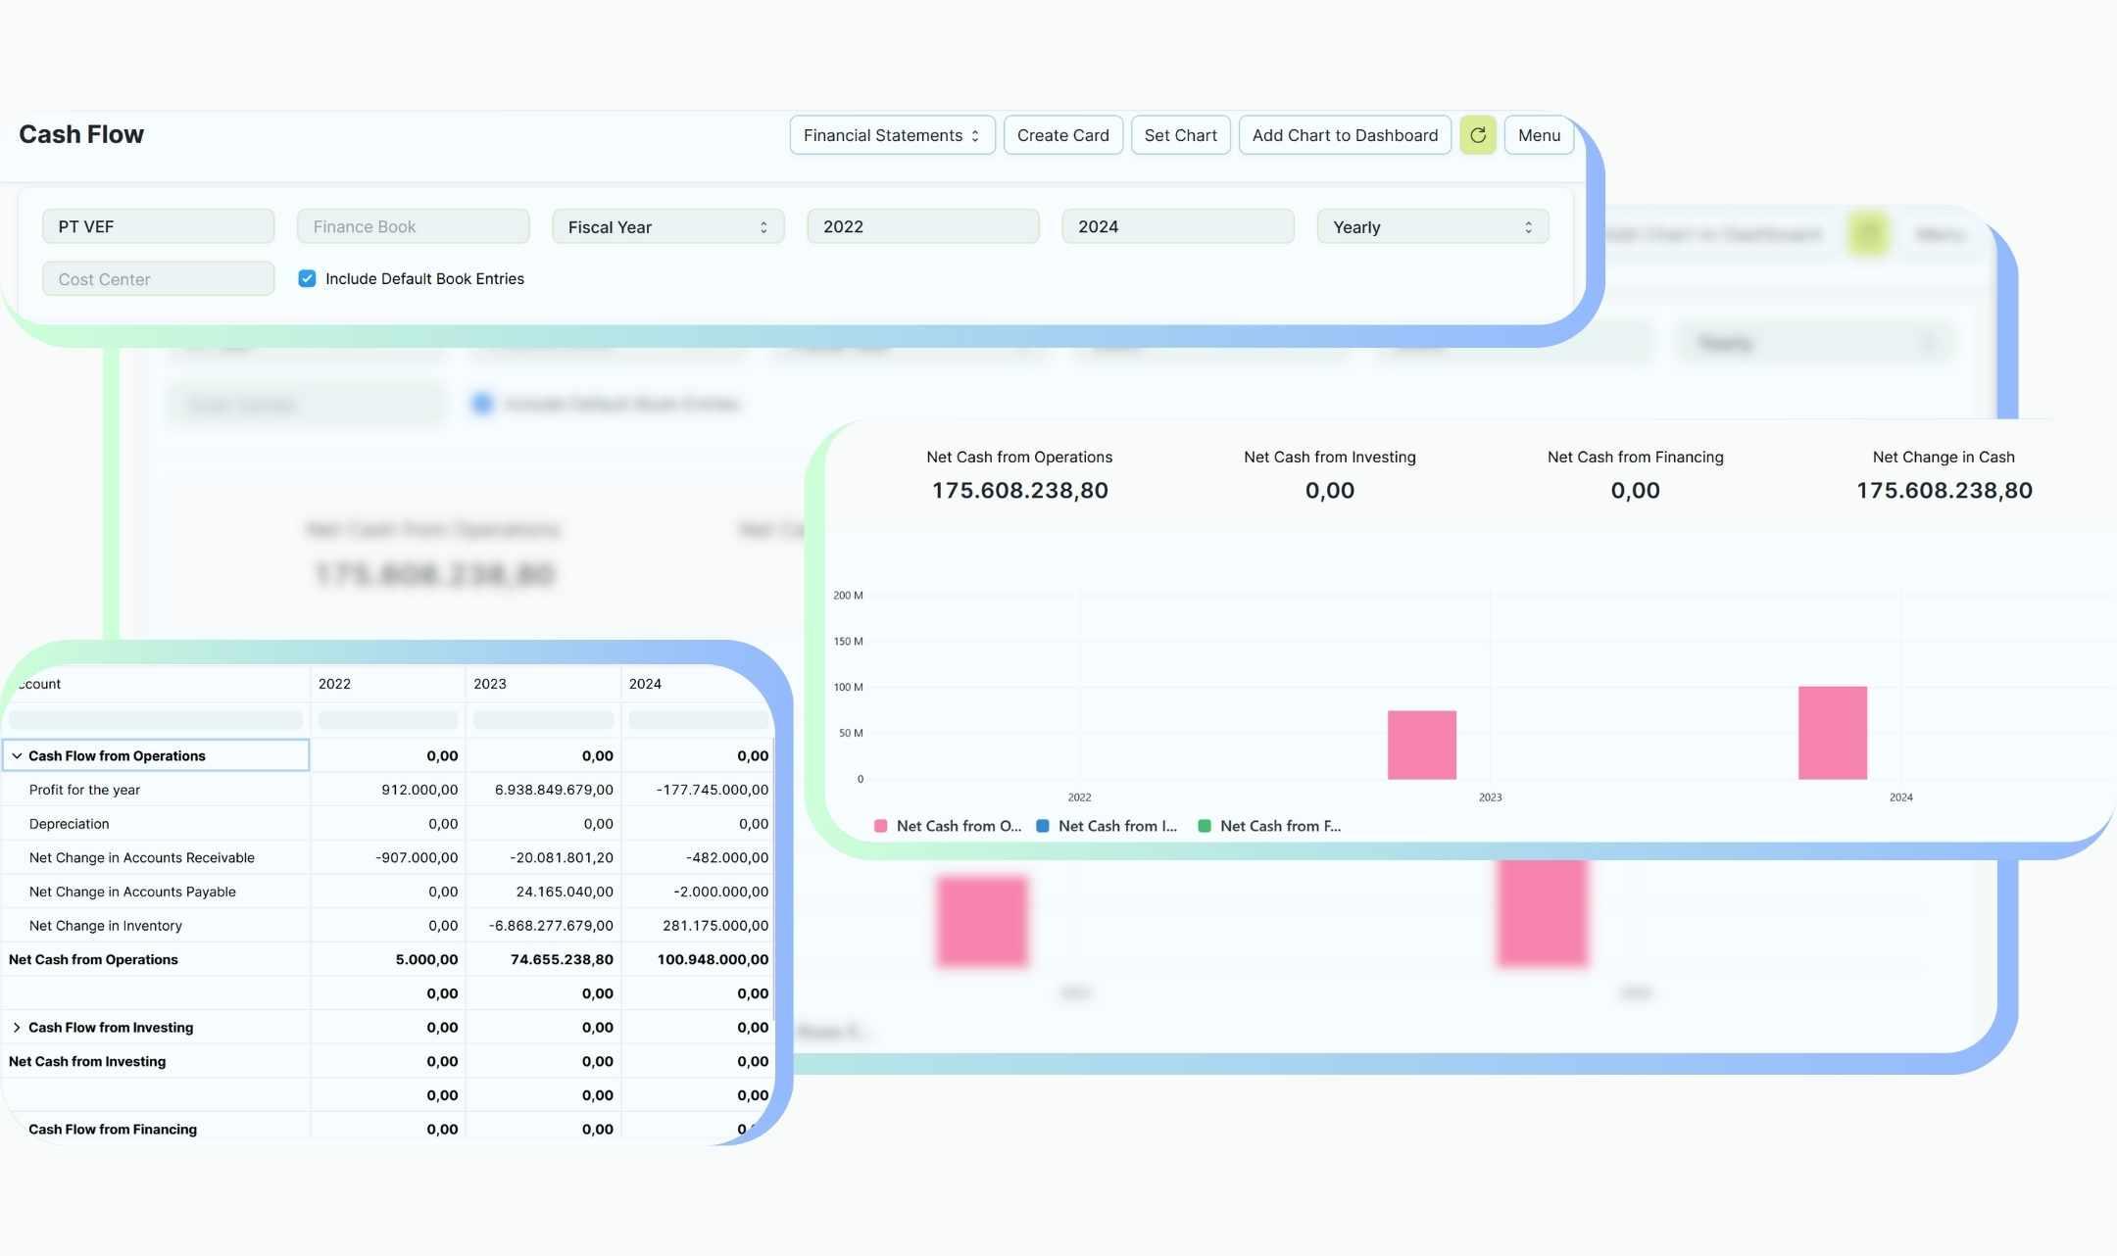
Task: Click the Cost Center input field
Action: pyautogui.click(x=158, y=278)
